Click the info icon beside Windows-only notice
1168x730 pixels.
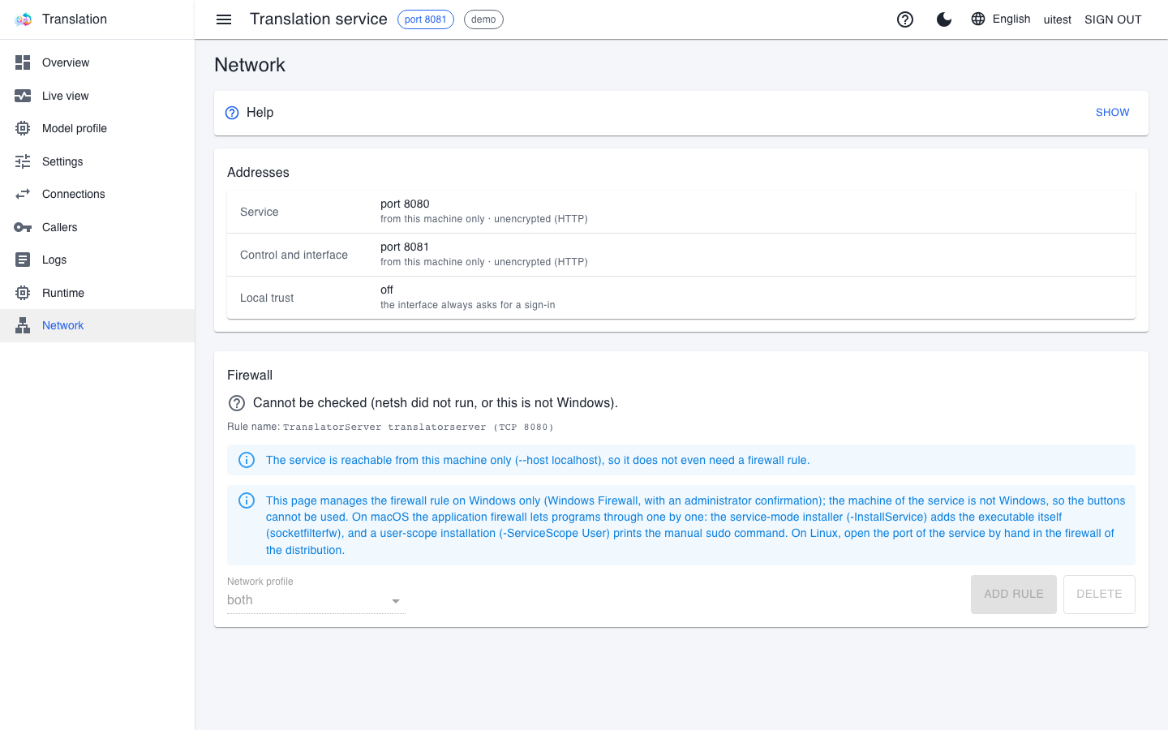[x=247, y=500]
